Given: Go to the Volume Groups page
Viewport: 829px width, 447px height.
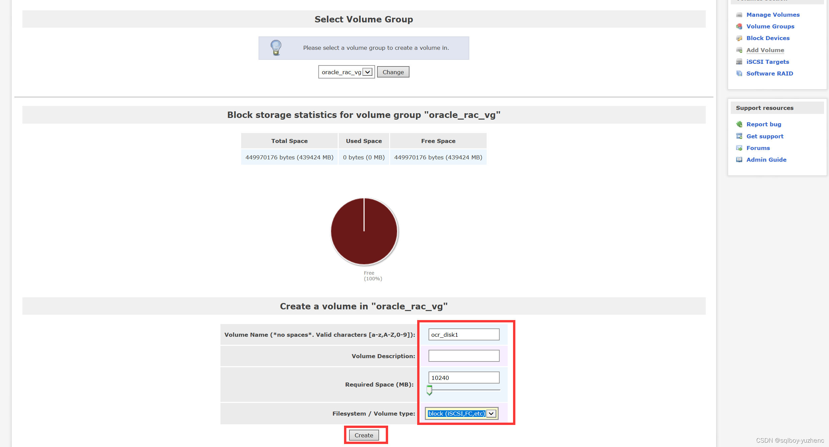Looking at the screenshot, I should pos(770,26).
